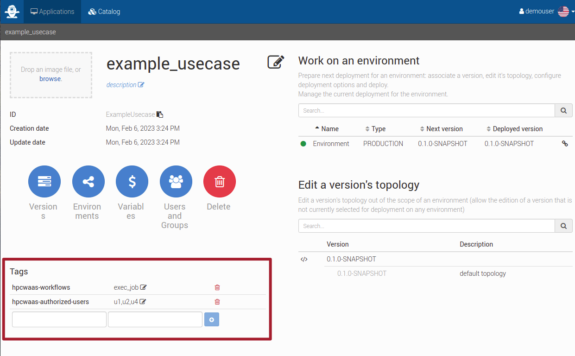The image size is (575, 356).
Task: Open the Versions page
Action: [x=44, y=182]
